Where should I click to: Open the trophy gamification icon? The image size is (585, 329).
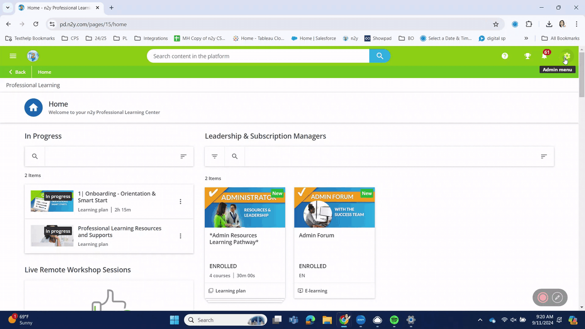(527, 56)
